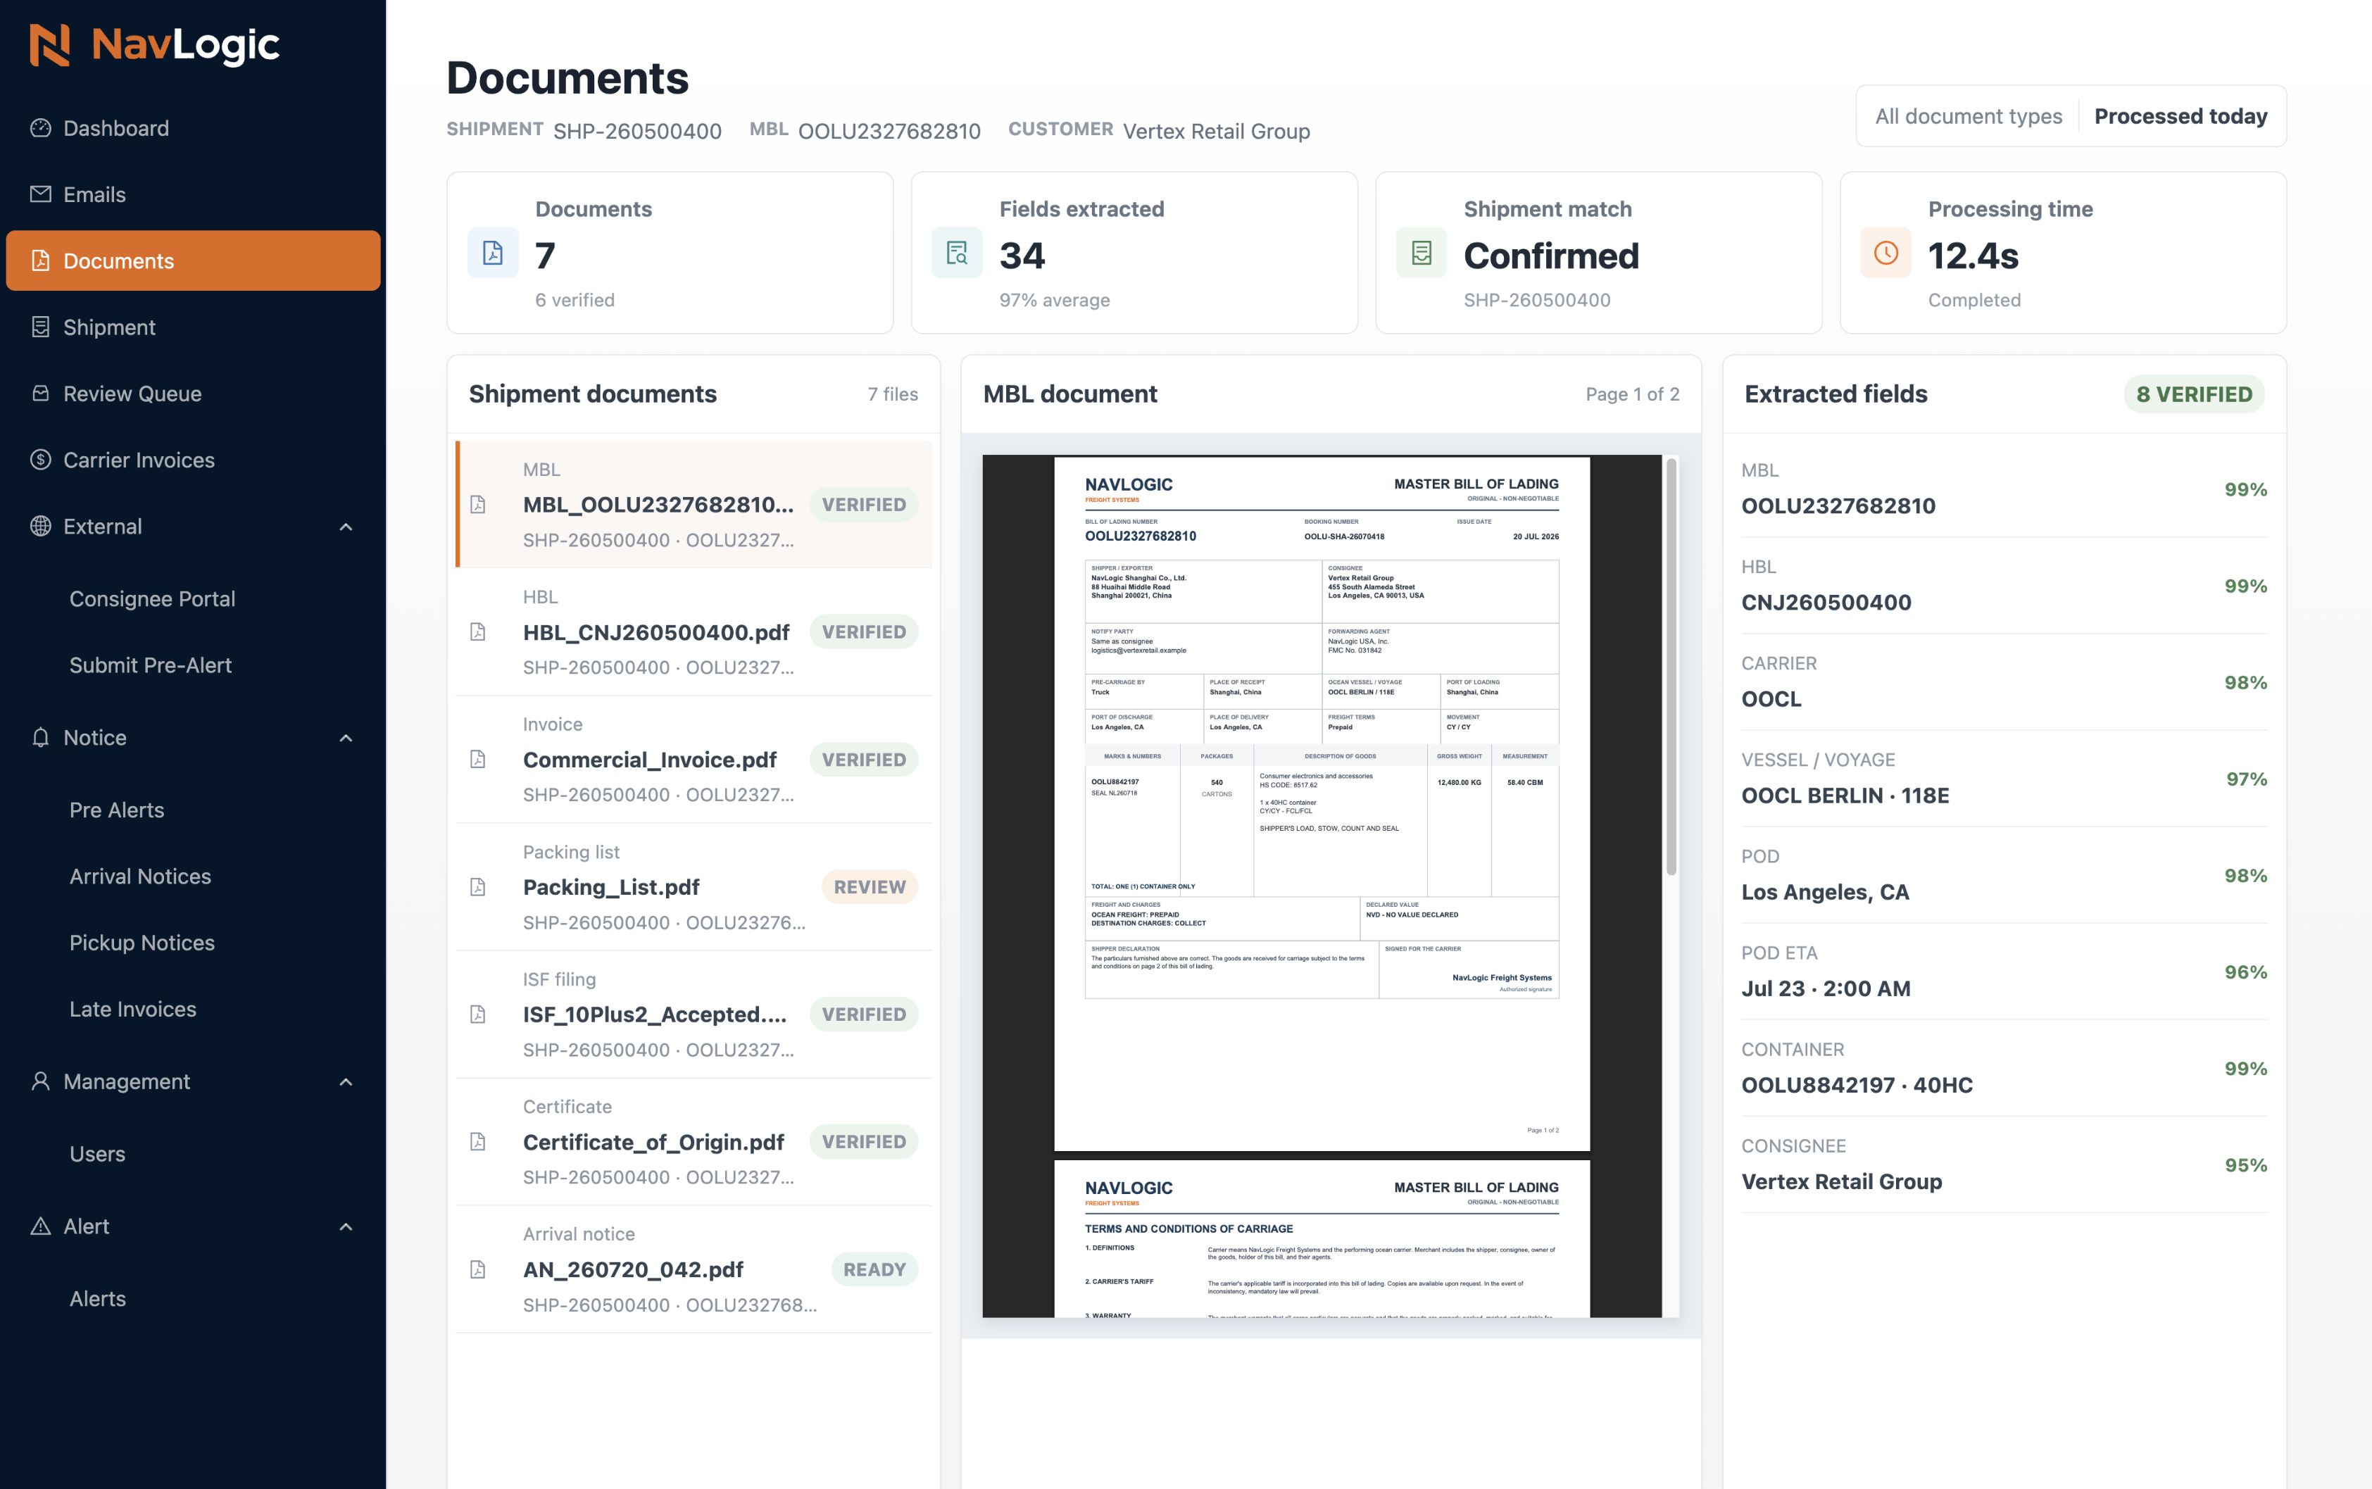Click the Shipment sidebar icon

[x=40, y=327]
